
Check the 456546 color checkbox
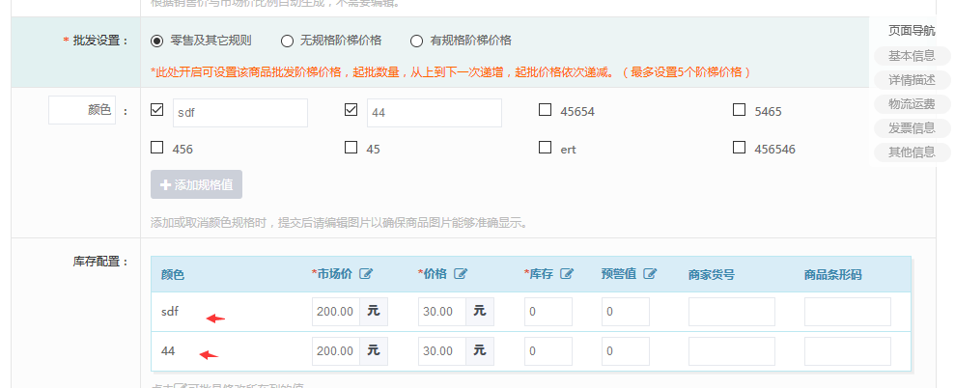point(739,148)
